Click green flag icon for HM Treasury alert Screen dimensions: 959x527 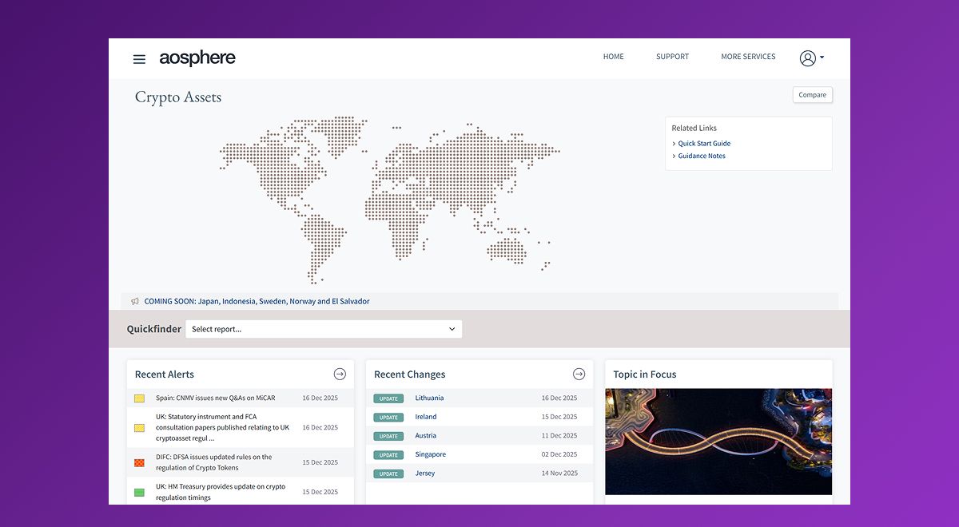click(x=139, y=493)
